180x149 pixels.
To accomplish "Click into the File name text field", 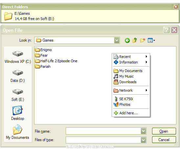I will pos(103,131).
